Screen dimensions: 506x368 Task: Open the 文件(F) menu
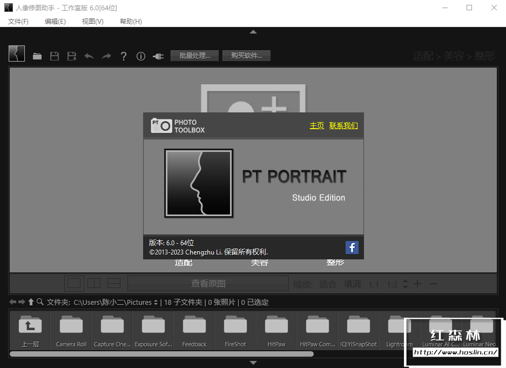click(18, 21)
